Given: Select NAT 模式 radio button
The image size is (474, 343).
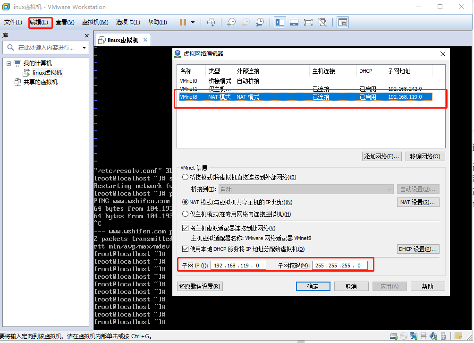Looking at the screenshot, I should 186,202.
